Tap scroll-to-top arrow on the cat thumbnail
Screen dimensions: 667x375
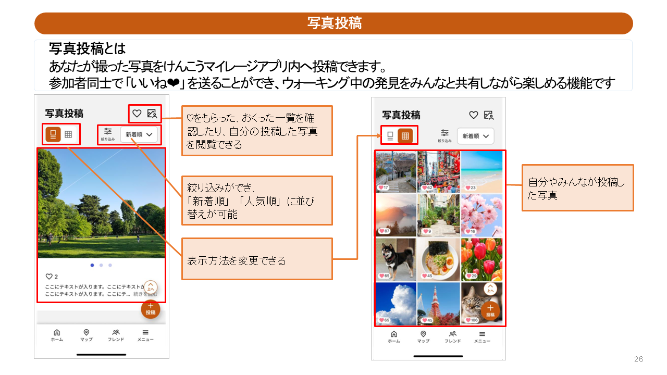point(490,290)
